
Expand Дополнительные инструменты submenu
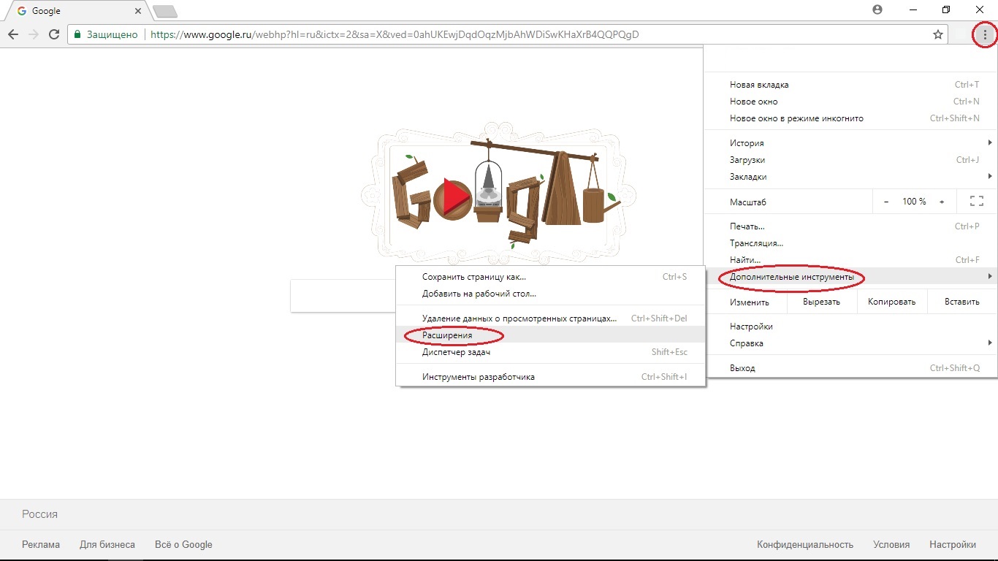click(x=851, y=277)
